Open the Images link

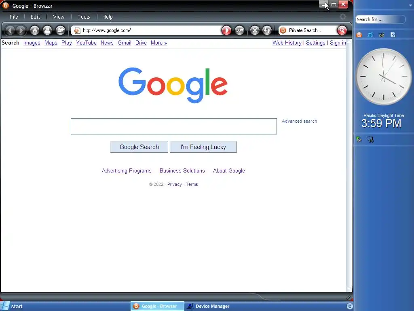pos(32,43)
